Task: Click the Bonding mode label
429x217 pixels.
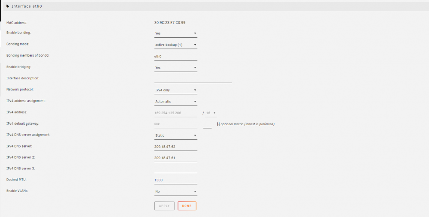Action: pyautogui.click(x=18, y=44)
